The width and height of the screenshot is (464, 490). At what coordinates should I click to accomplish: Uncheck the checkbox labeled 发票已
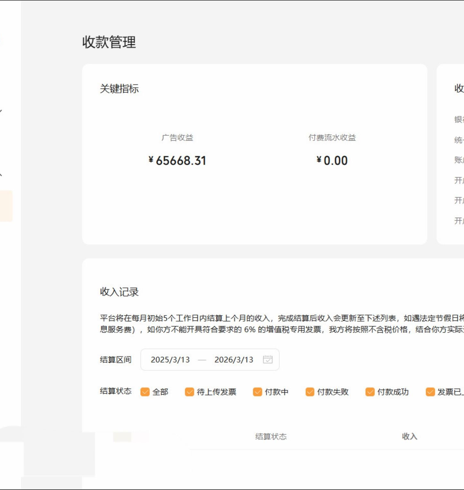pyautogui.click(x=430, y=392)
